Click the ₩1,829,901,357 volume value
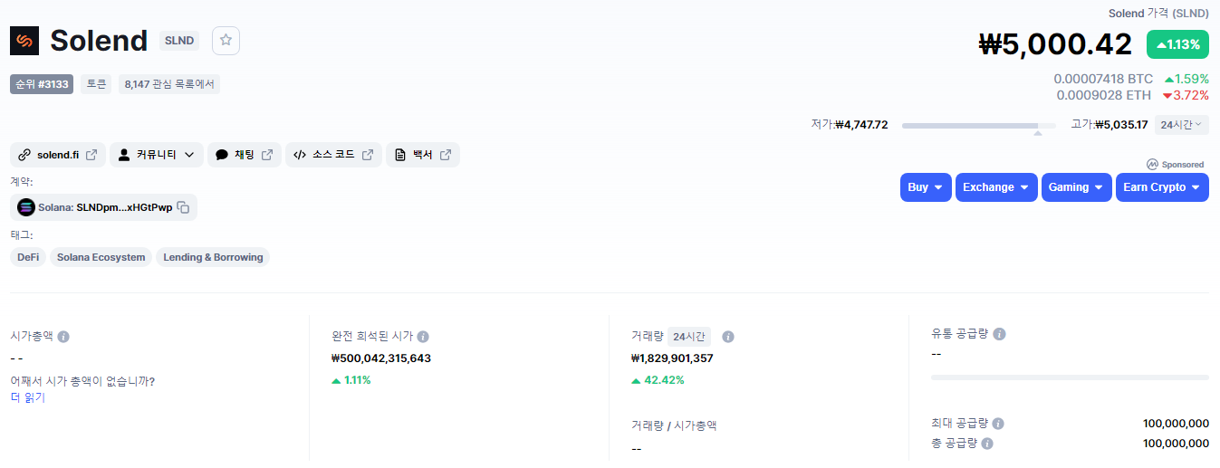Screen dimensions: 1220x468 pos(672,358)
